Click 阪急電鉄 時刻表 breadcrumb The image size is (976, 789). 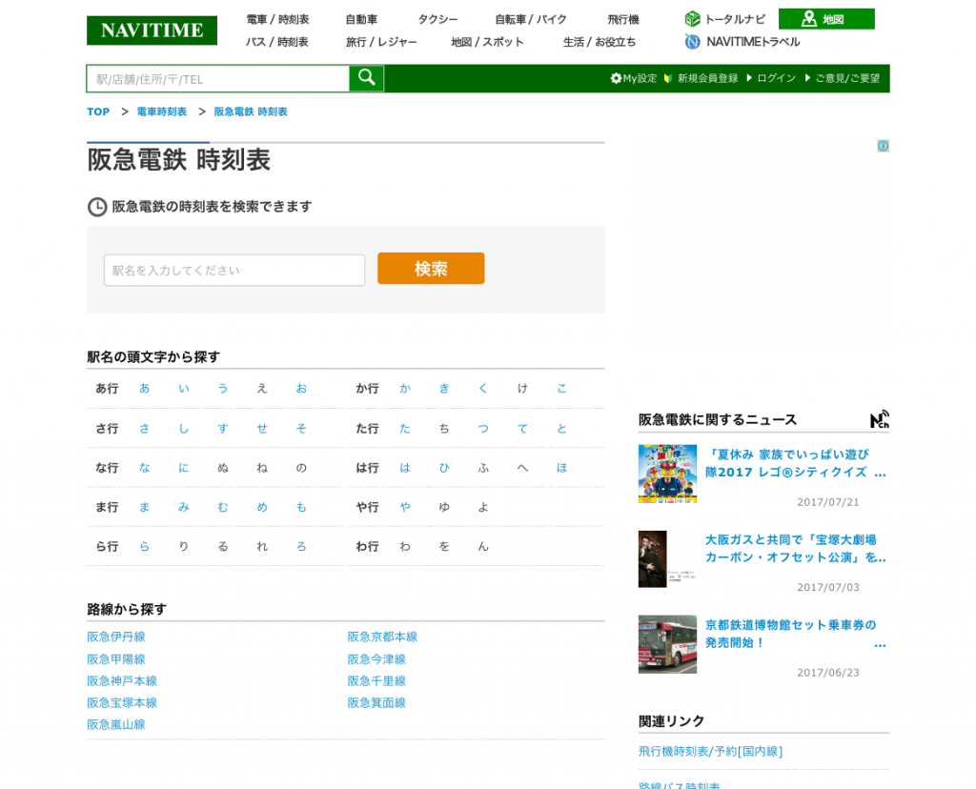[251, 112]
